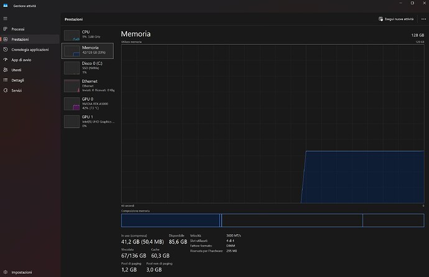Show Disco 0 (C:) performance
Viewport: 429px width, 277px height.
pos(72,67)
